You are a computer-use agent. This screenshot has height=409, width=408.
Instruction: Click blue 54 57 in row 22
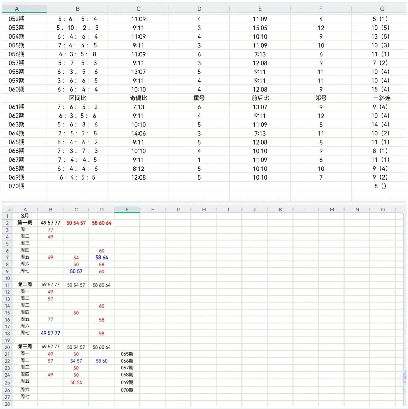(76, 361)
